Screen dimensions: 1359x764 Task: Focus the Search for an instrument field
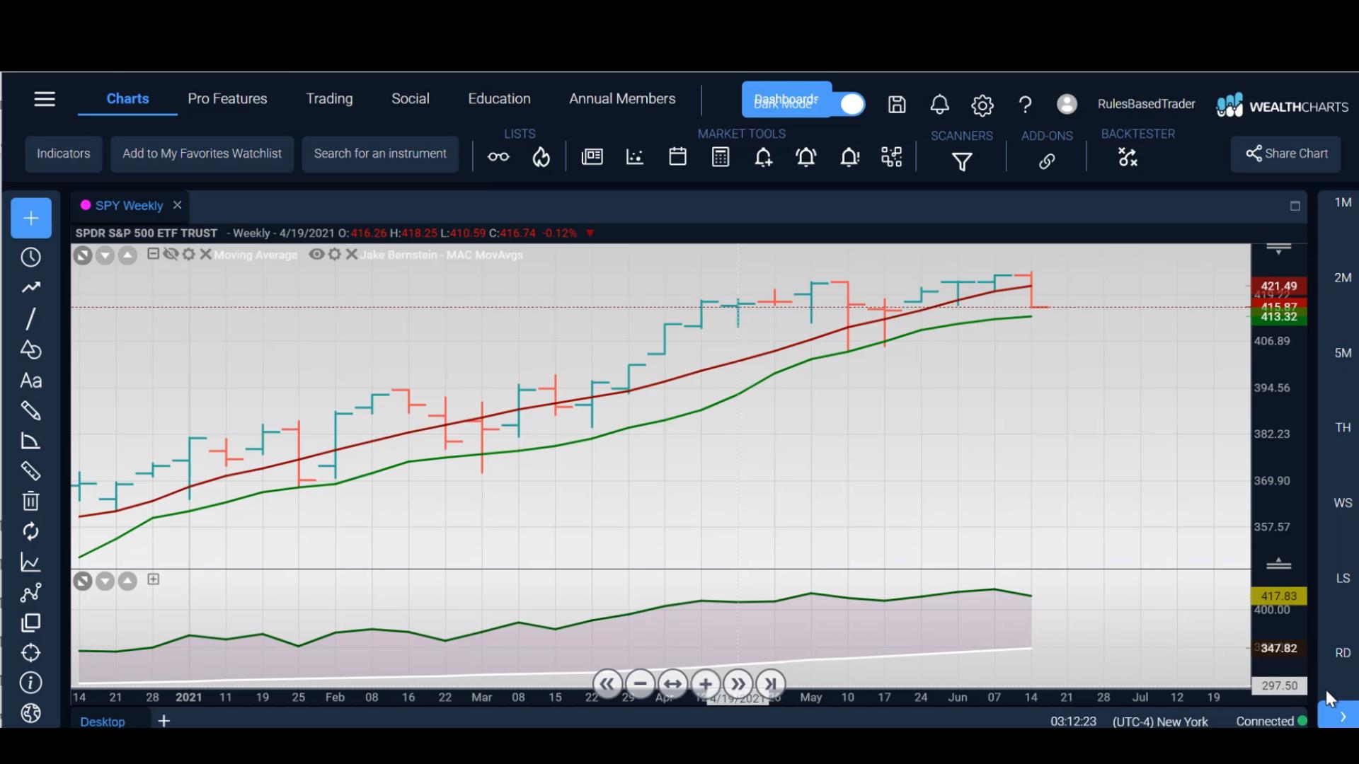point(380,154)
